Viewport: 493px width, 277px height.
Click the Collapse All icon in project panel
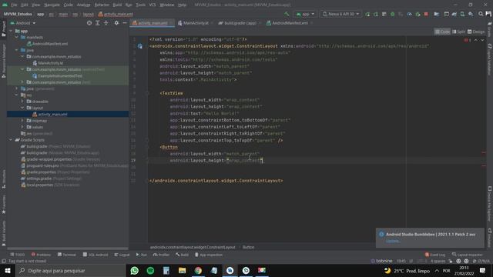pos(106,23)
